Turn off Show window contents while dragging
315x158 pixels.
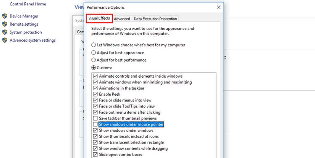click(95, 148)
